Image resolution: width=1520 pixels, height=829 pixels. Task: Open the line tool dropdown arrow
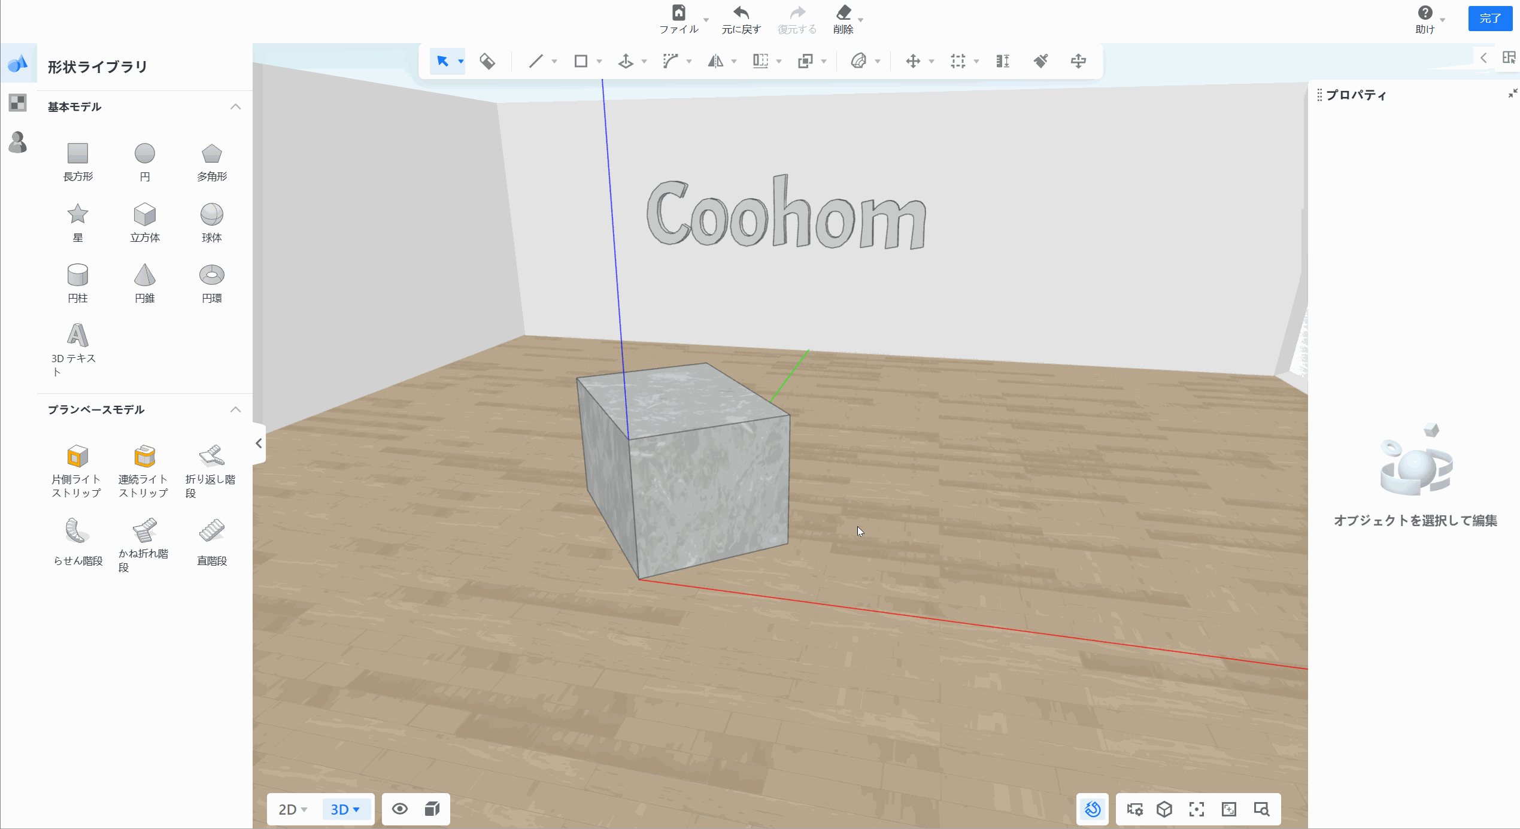click(554, 62)
